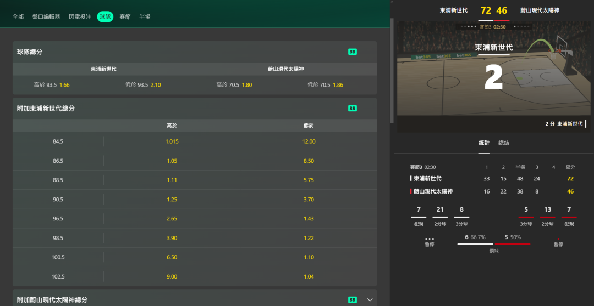Switch to the 半場 tab
Viewport: 594px width, 306px height.
[x=145, y=17]
